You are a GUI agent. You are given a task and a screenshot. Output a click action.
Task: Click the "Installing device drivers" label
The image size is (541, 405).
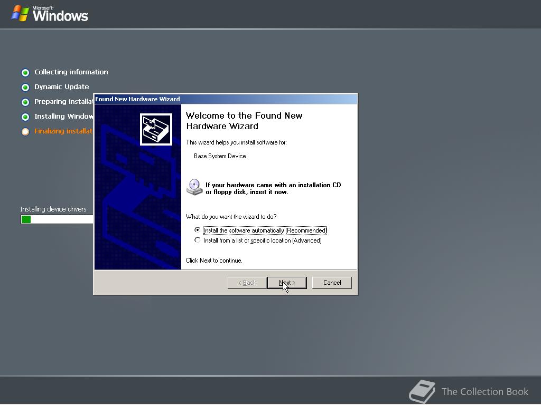pyautogui.click(x=53, y=209)
